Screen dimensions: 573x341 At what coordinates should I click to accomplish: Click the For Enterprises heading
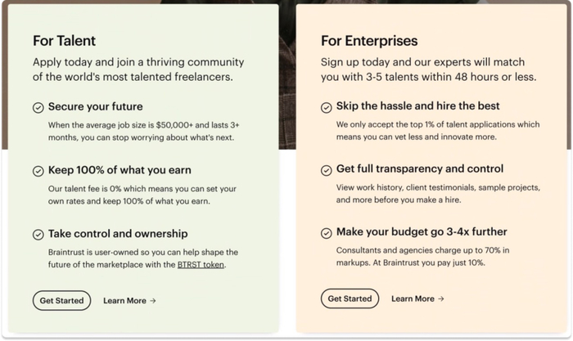369,40
